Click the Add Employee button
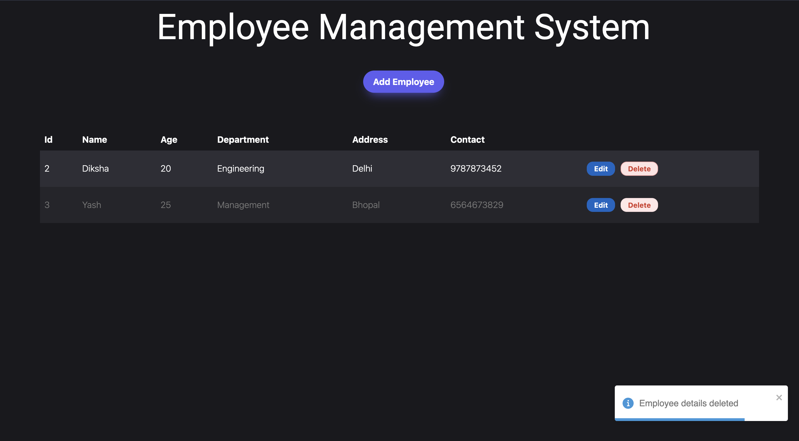The width and height of the screenshot is (799, 441). 403,82
